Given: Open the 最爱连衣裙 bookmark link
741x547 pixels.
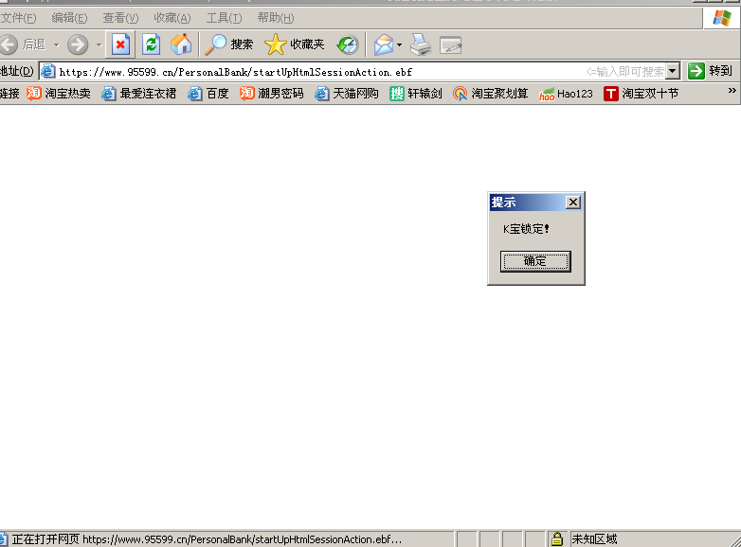Looking at the screenshot, I should coord(139,94).
